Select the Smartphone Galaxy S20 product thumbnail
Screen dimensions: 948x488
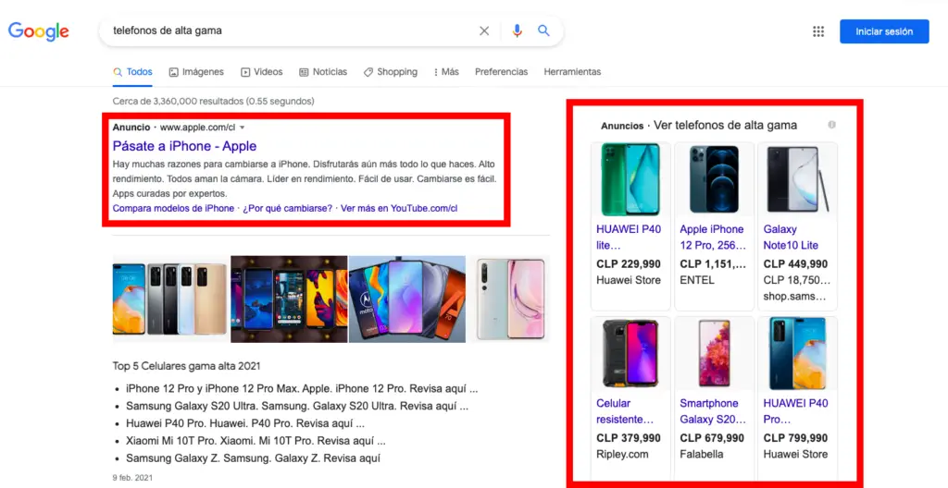[x=714, y=354]
